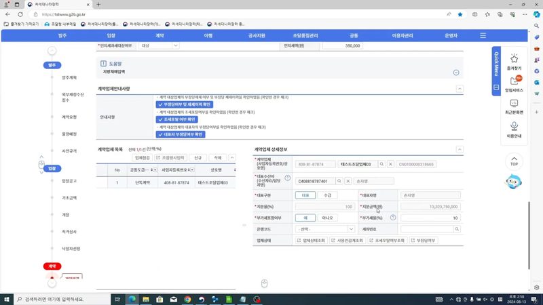Viewport: 543px width, 305px height.
Task: Open 부정당여부 link button
Action: (x=423, y=241)
